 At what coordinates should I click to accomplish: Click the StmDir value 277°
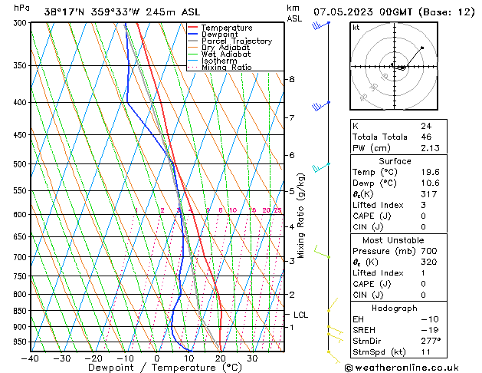430,341
